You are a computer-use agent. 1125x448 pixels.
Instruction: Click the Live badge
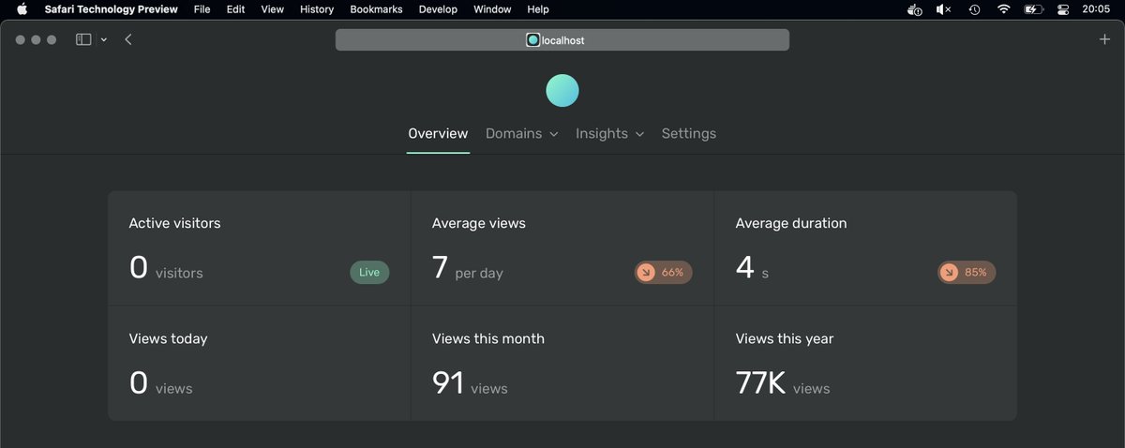pyautogui.click(x=369, y=273)
